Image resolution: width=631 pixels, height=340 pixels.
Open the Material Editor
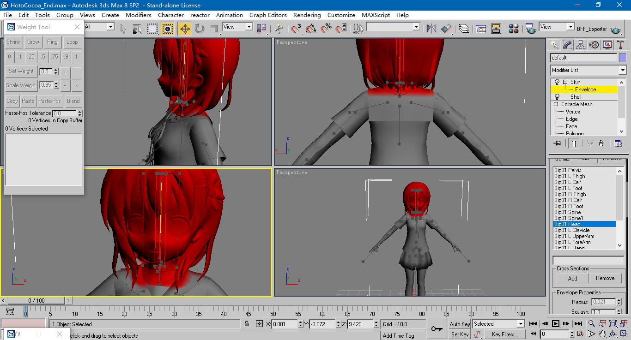(513, 29)
